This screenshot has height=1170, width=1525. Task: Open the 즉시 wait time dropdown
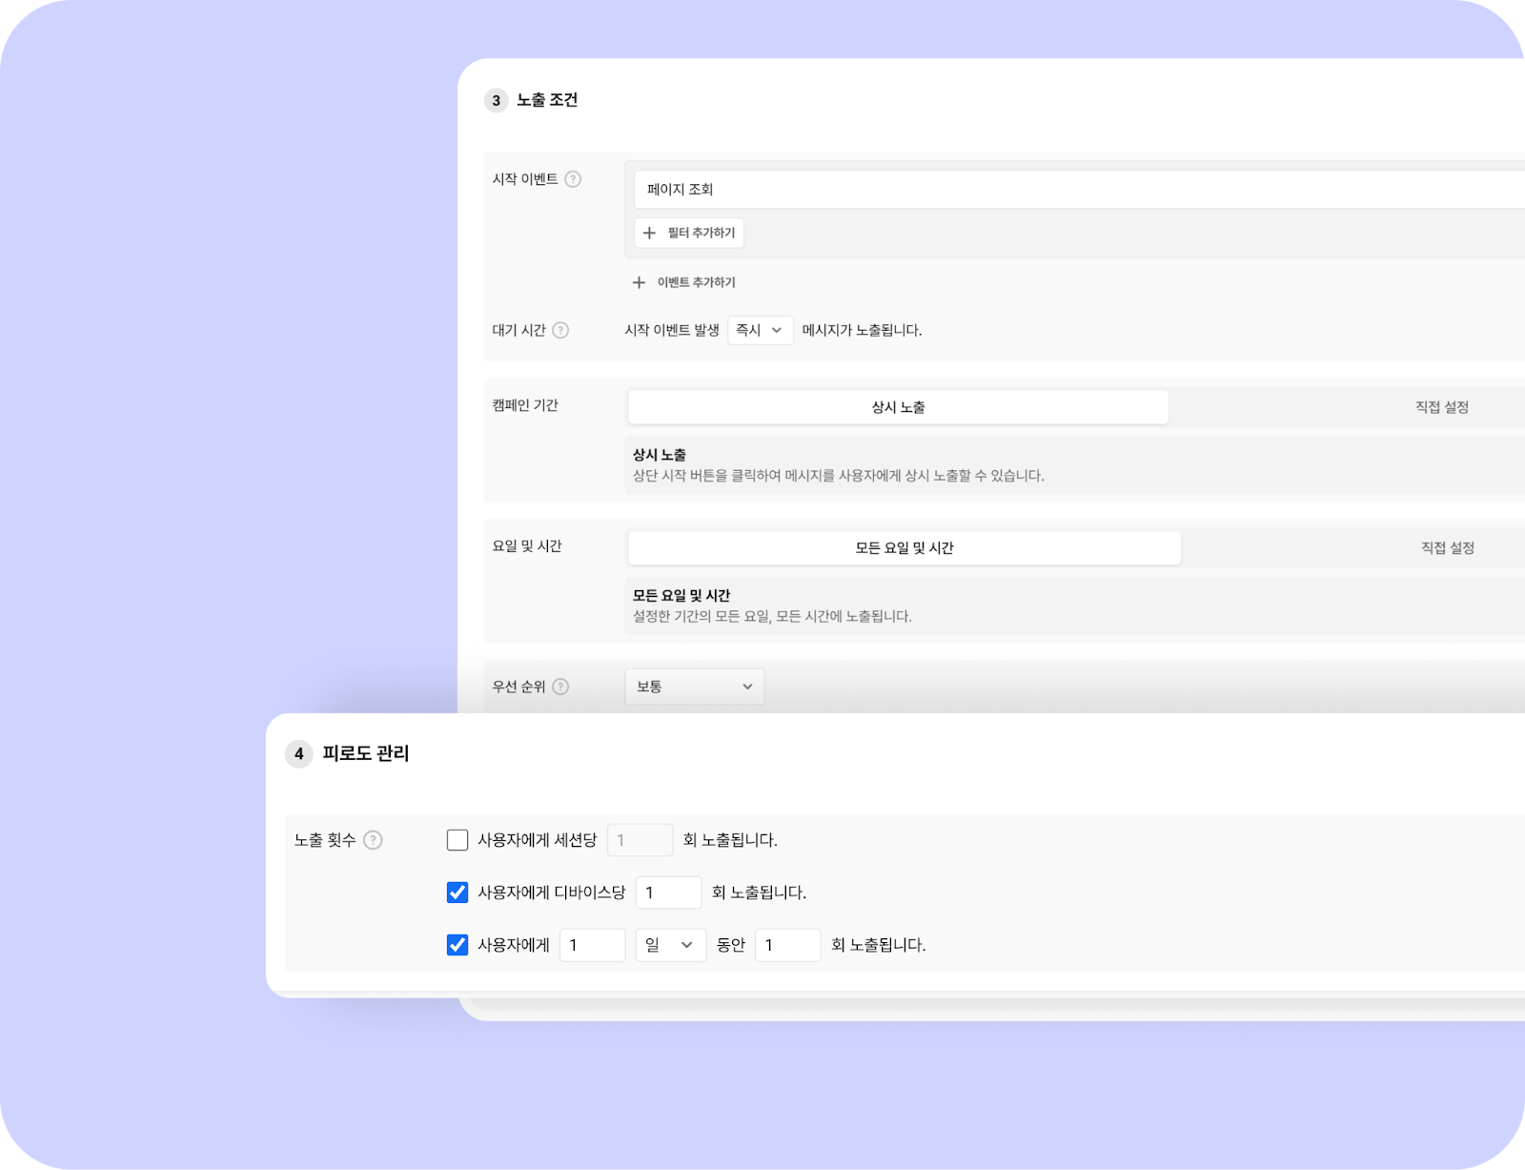point(761,330)
